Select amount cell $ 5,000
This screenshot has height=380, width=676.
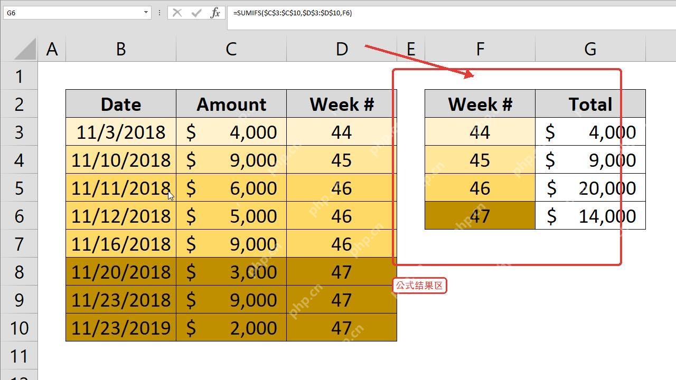point(231,216)
